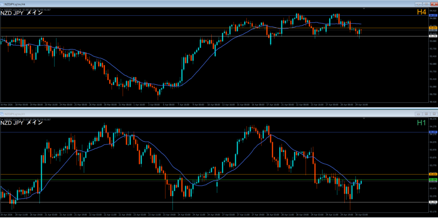Click the NZD JPY メイン label in H1 chart
This screenshot has width=438, height=218.
tap(21, 123)
